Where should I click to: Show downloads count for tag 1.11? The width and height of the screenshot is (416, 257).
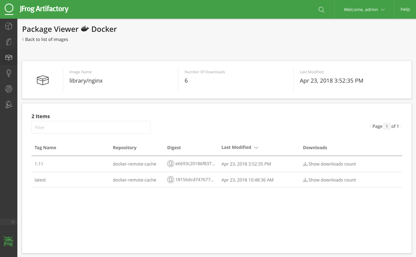click(x=329, y=164)
